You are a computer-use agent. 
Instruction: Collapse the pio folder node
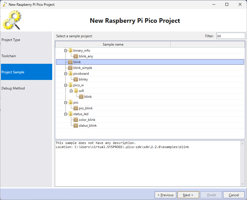(66, 102)
